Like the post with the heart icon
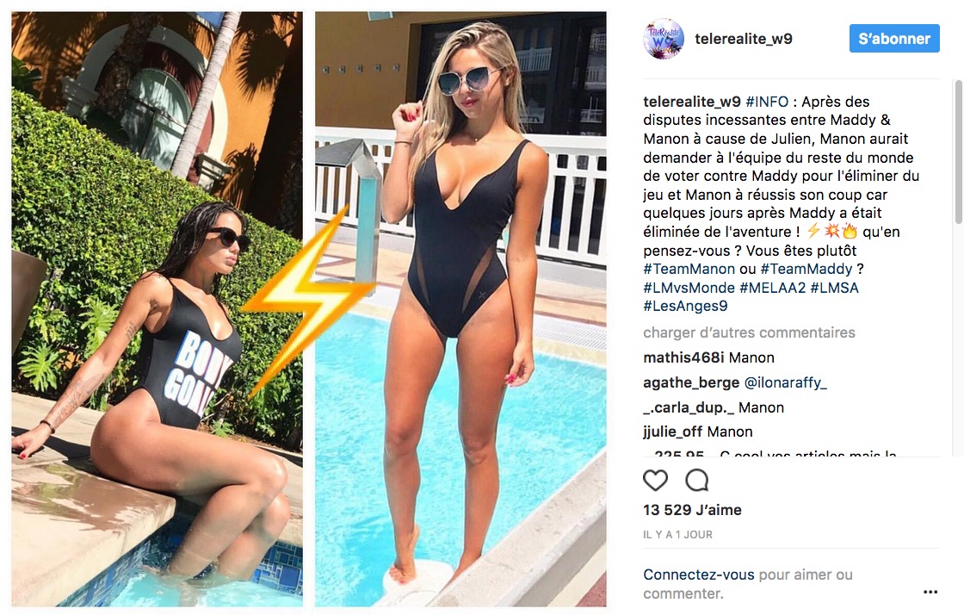 (x=655, y=481)
